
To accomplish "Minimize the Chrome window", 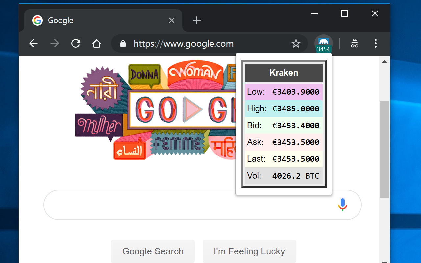I will [x=315, y=13].
